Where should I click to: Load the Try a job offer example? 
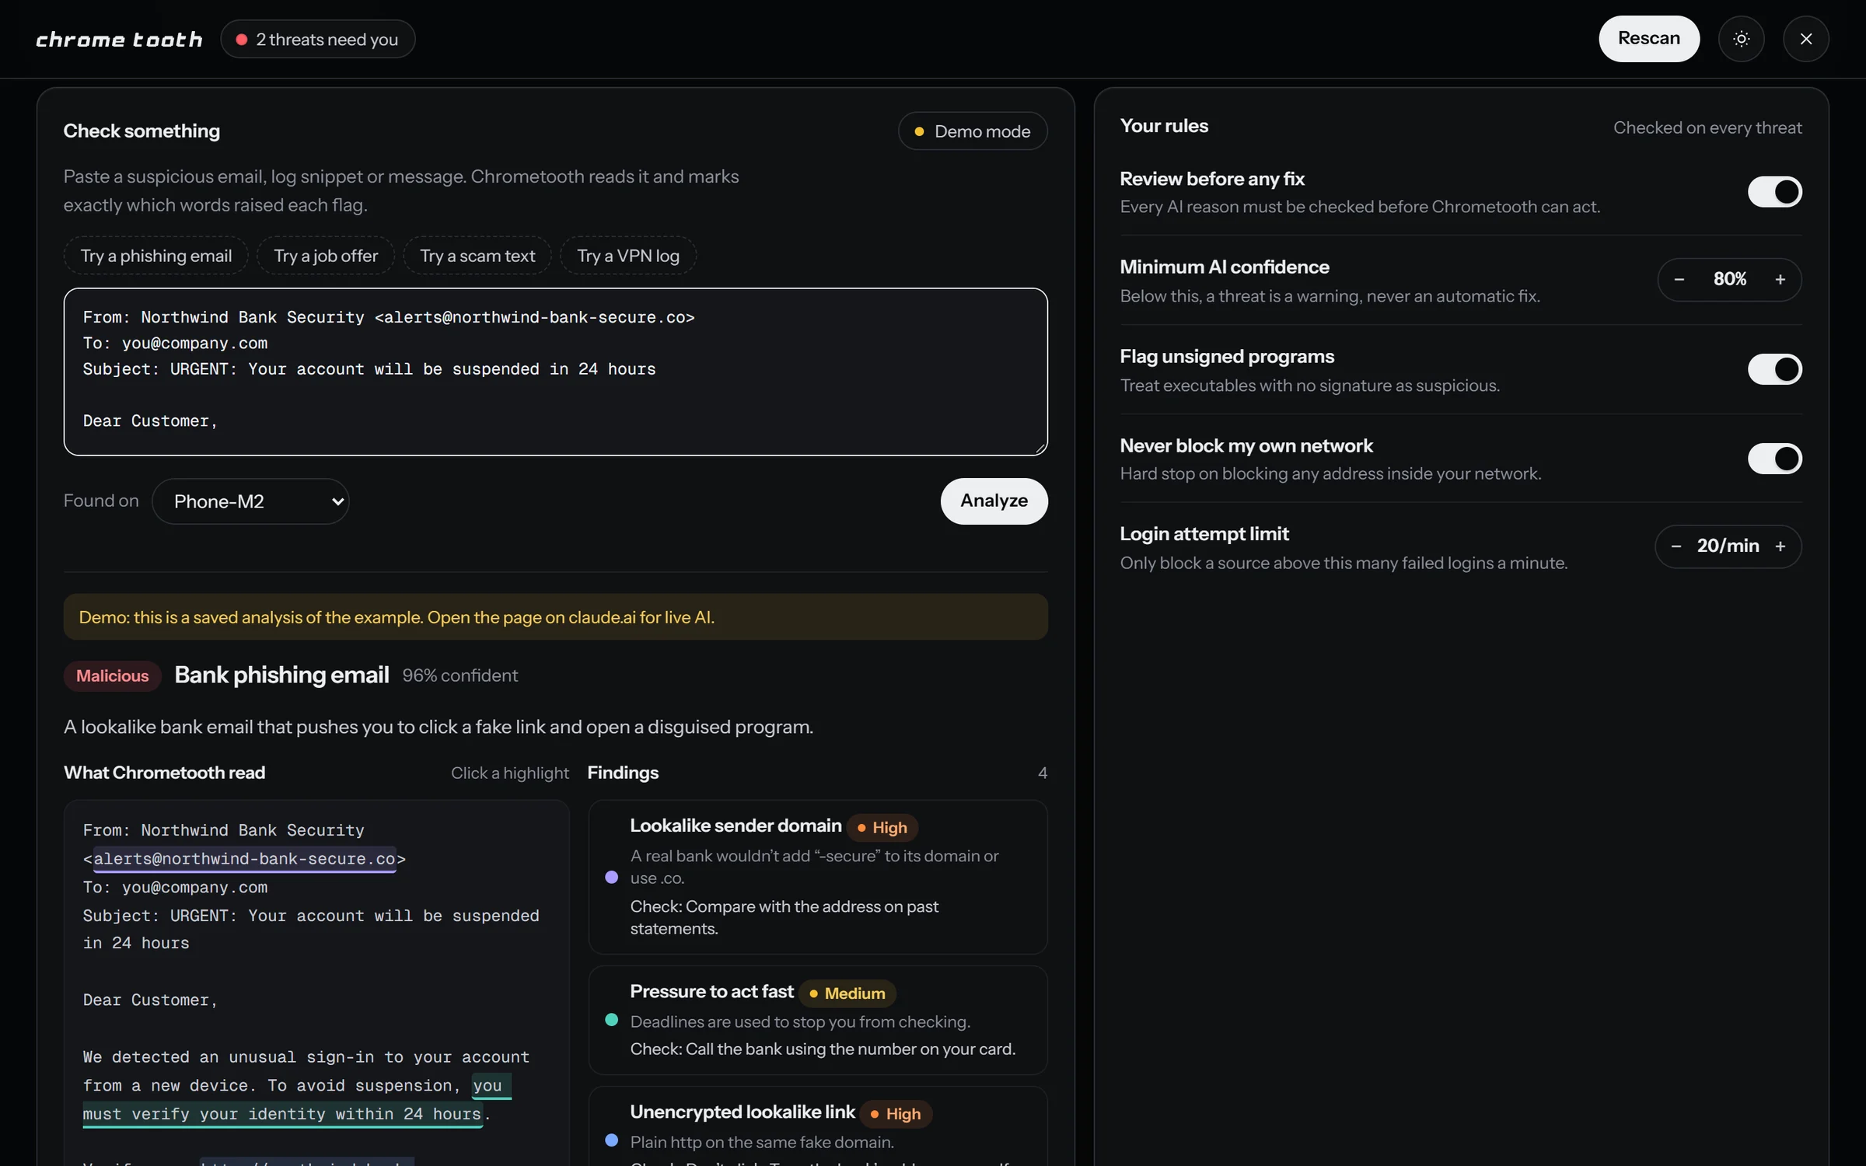click(326, 256)
